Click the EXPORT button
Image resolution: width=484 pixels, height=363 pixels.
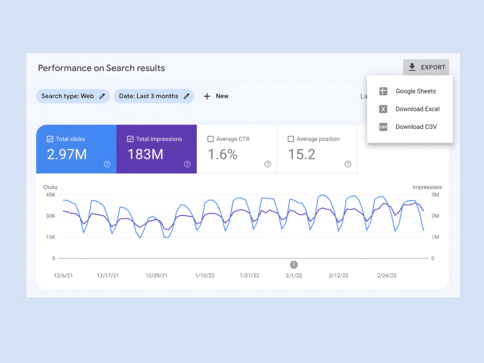426,67
